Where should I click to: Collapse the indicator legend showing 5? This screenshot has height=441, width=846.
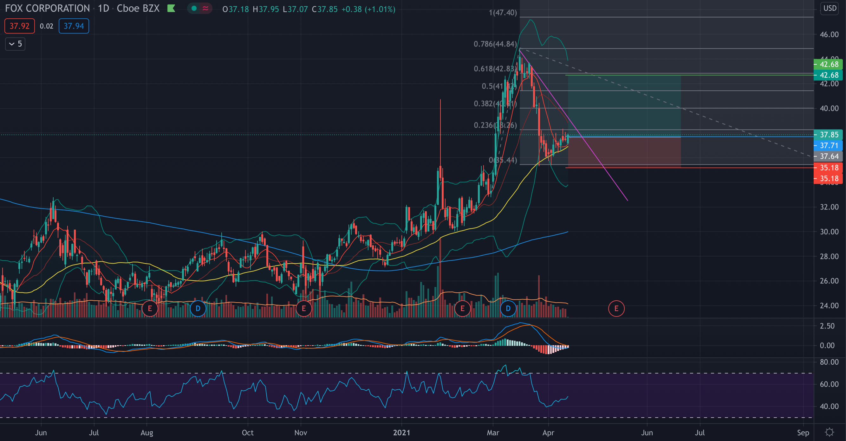point(15,44)
